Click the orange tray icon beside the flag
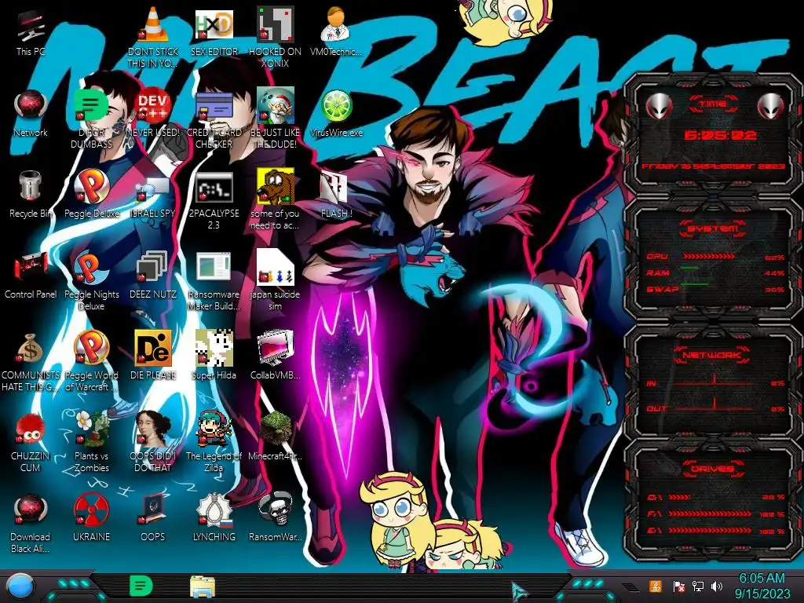Viewport: 804px width, 603px height. click(655, 586)
